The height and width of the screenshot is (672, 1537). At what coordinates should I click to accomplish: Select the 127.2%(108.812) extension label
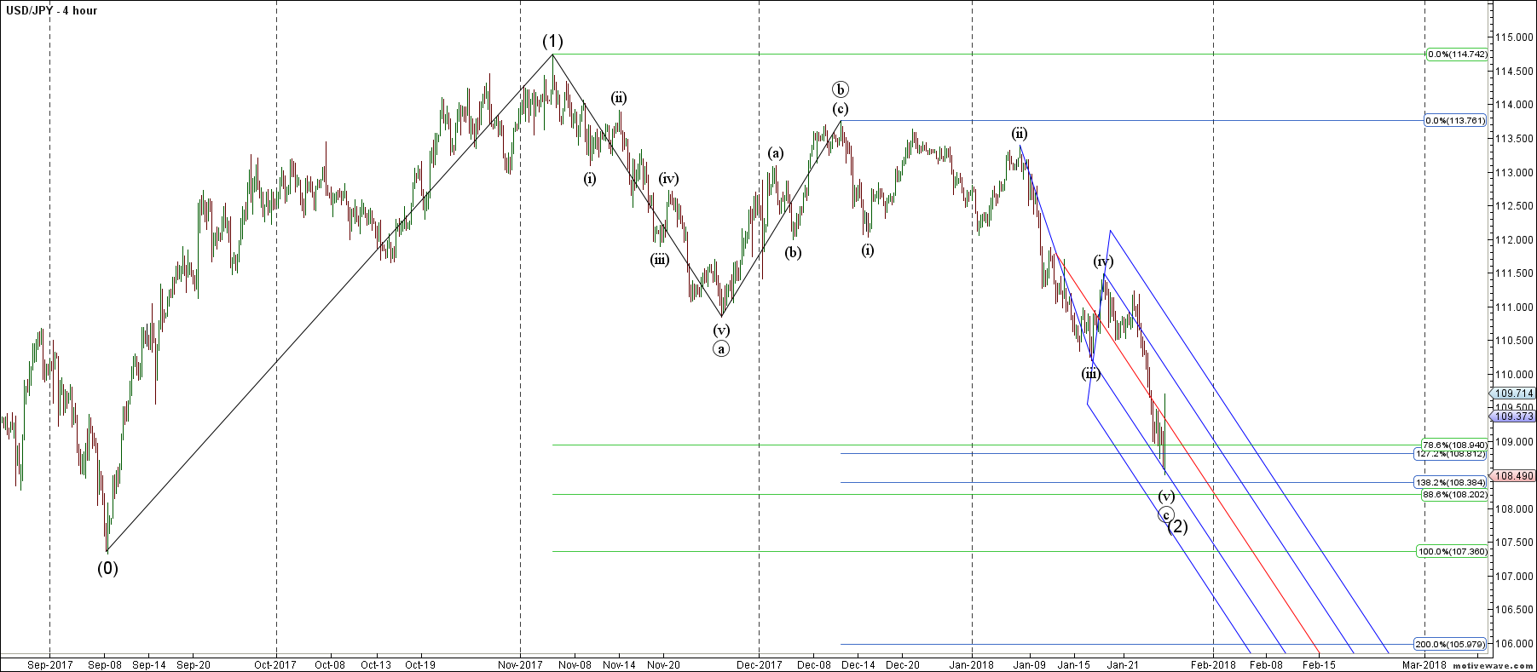pos(1452,454)
